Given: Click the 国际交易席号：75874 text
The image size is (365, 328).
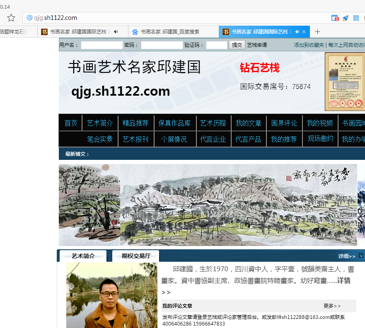Looking at the screenshot, I should [x=276, y=87].
